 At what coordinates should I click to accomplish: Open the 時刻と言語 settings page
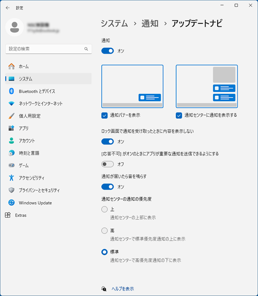[x=48, y=153]
